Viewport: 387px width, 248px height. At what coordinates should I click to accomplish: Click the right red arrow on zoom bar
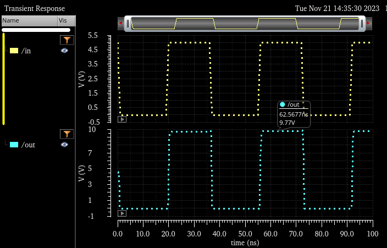(x=369, y=24)
